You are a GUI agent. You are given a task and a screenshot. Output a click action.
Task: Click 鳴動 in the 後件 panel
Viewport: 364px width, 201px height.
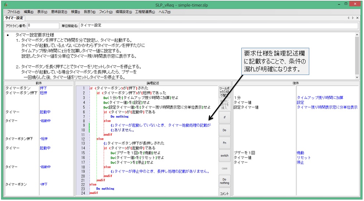300,153
